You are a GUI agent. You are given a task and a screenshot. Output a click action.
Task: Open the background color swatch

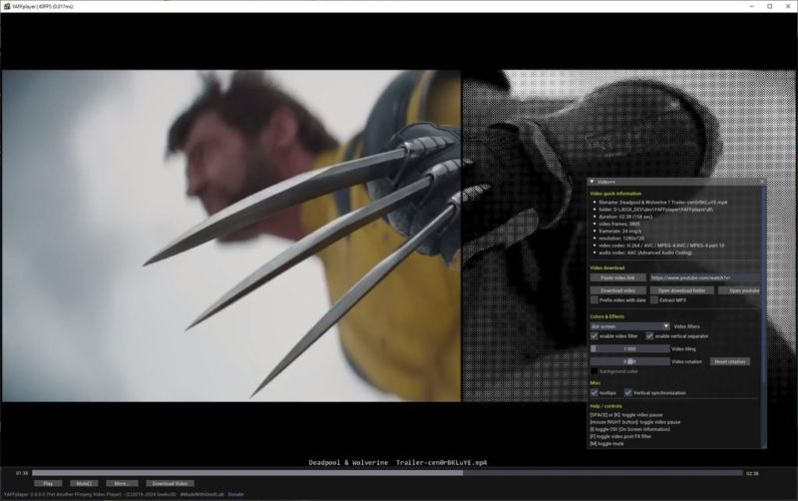594,371
